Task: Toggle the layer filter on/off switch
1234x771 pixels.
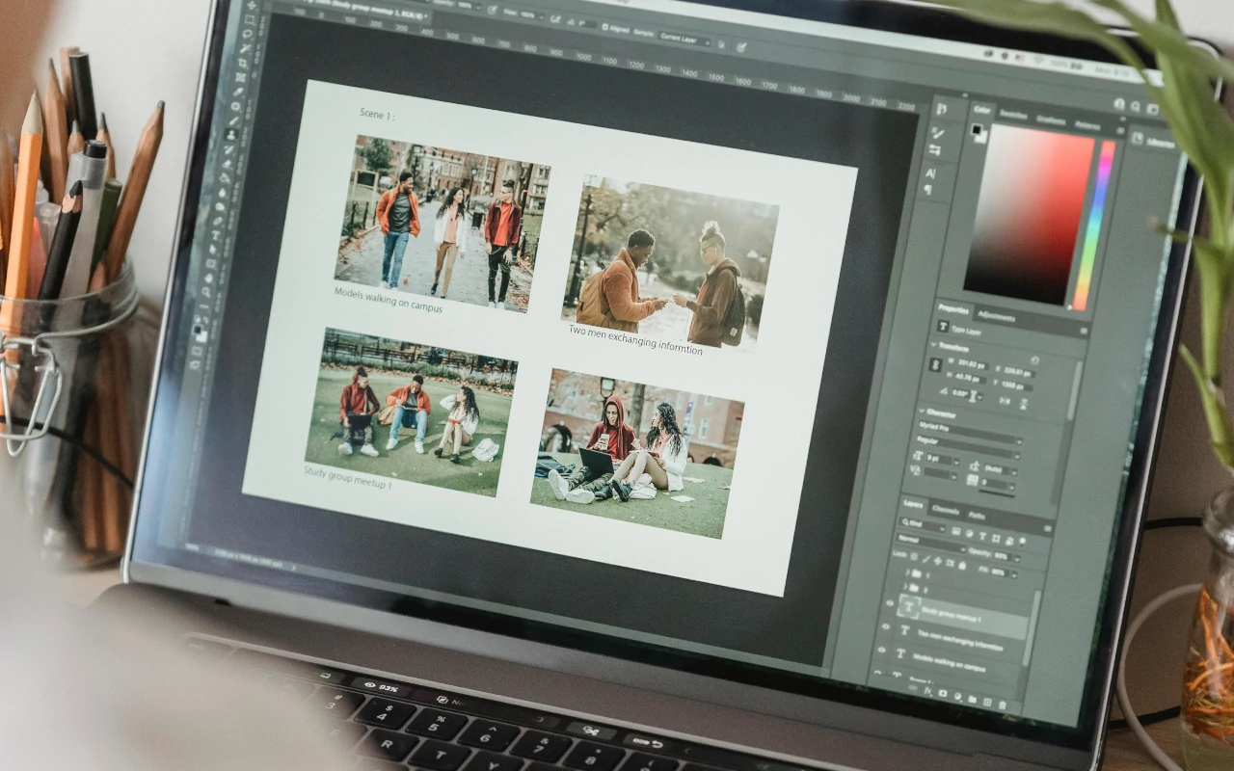Action: 1020,542
